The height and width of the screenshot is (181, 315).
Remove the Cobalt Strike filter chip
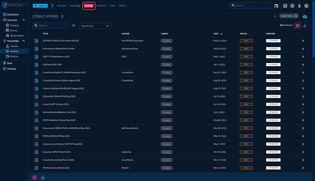pos(296,16)
